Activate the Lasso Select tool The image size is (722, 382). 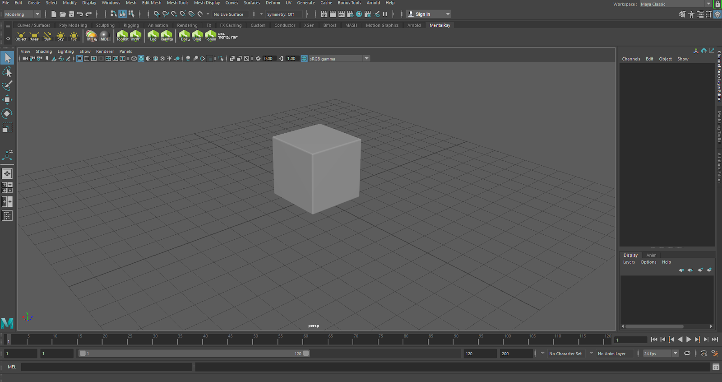click(7, 72)
